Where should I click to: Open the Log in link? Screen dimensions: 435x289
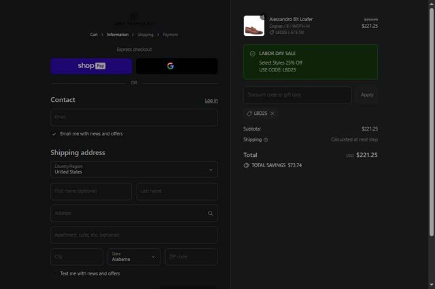point(211,101)
